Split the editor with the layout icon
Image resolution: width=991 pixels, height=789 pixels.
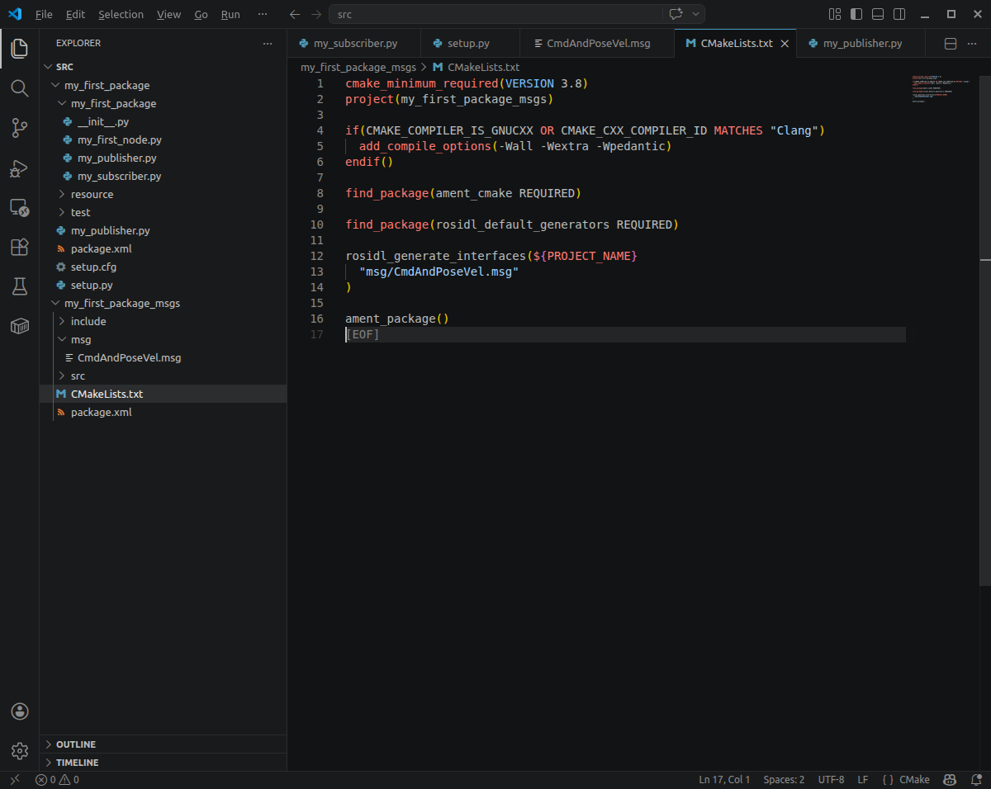pos(951,44)
